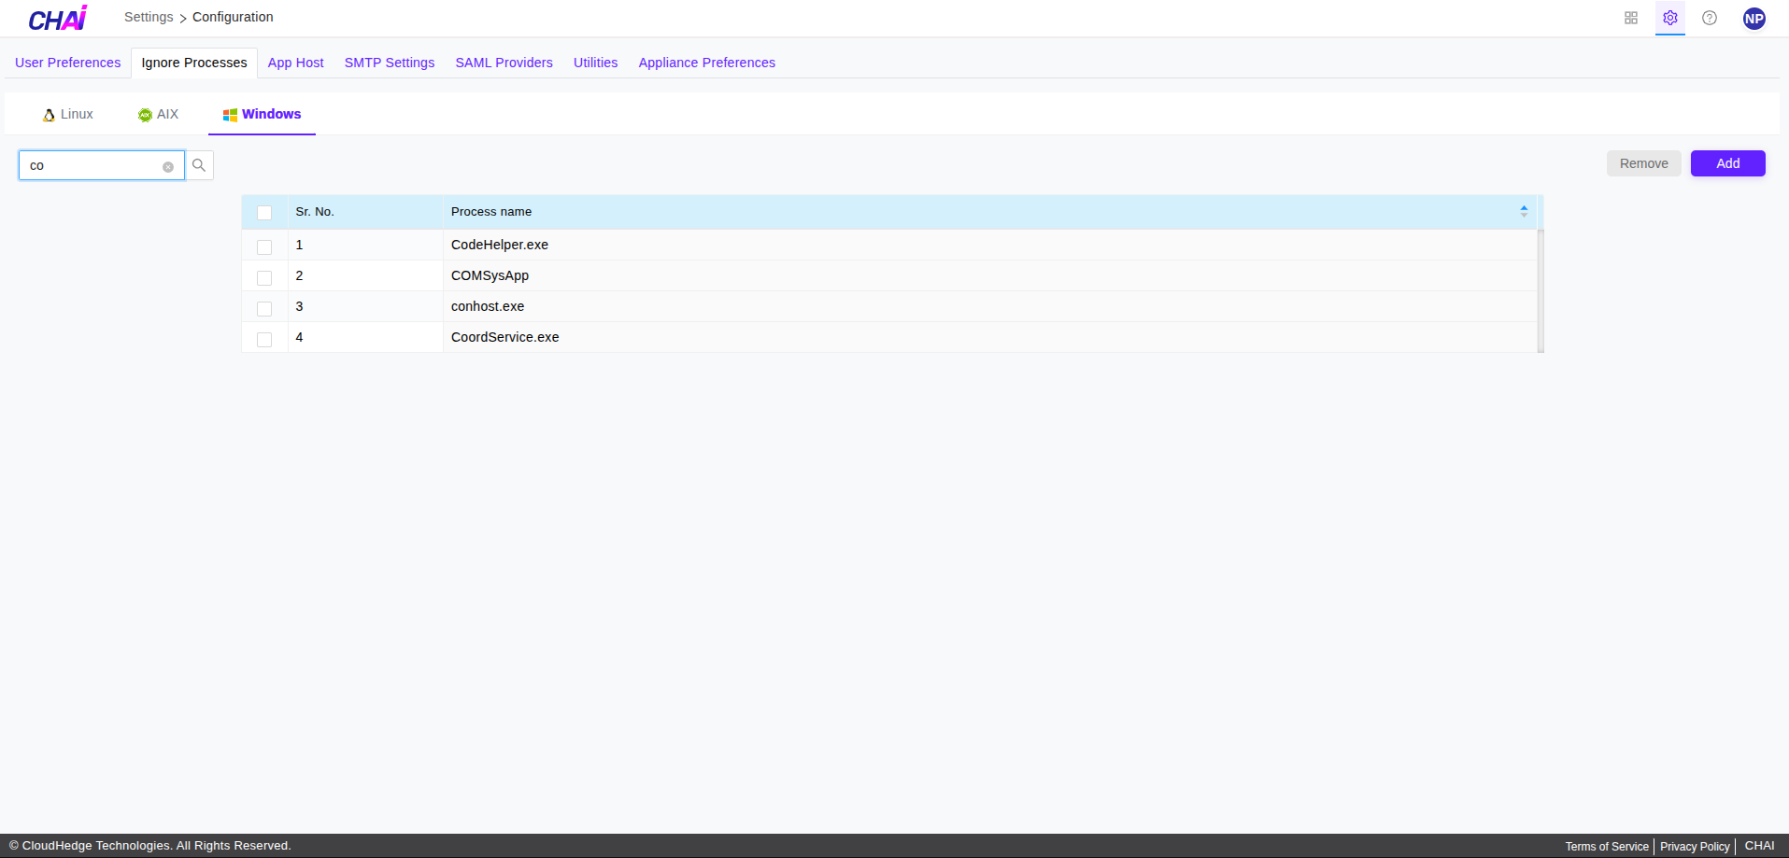Click the Windows logo icon on the Windows tab
This screenshot has height=858, width=1789.
coord(229,115)
